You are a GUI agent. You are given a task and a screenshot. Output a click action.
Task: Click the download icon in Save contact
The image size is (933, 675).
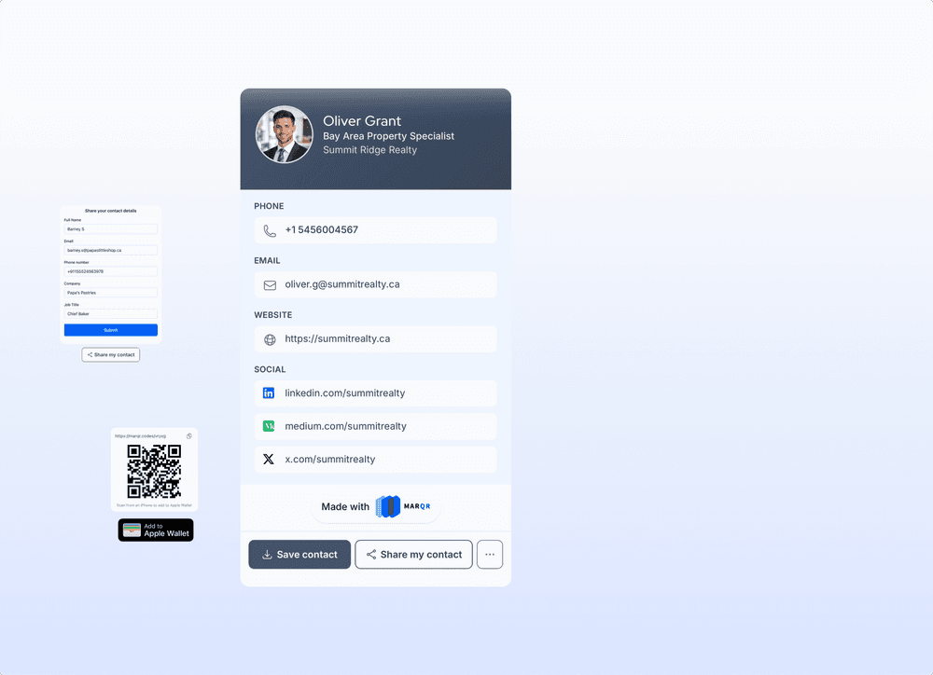267,555
